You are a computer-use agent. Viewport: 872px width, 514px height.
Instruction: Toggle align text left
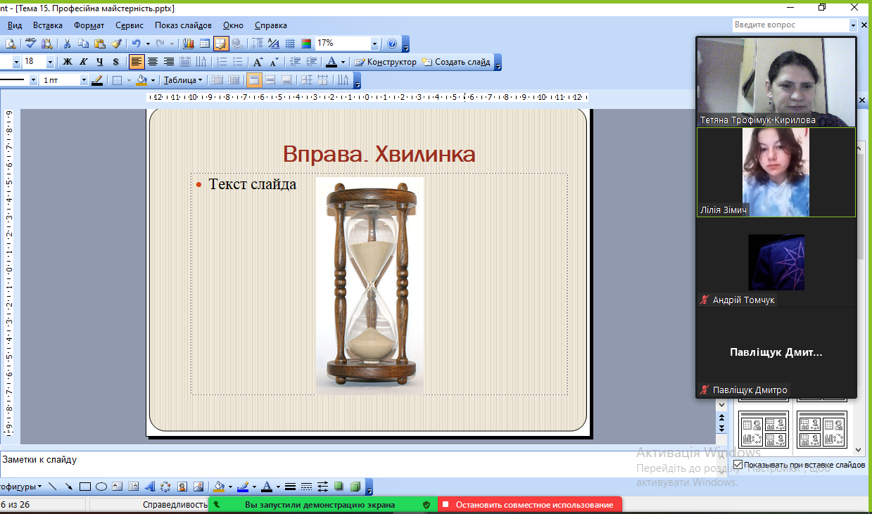[136, 62]
